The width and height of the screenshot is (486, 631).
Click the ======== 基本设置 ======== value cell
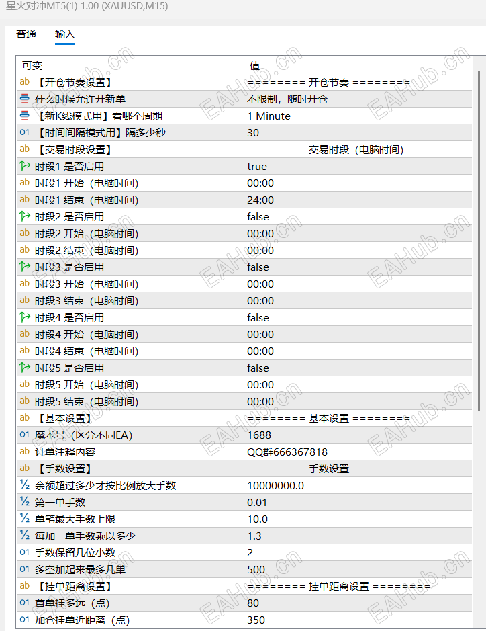[x=358, y=419]
